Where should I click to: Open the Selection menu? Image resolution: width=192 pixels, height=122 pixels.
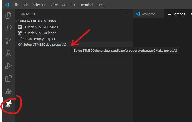tap(39, 5)
